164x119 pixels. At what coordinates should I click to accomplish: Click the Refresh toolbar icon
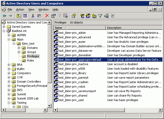[x=60, y=16]
